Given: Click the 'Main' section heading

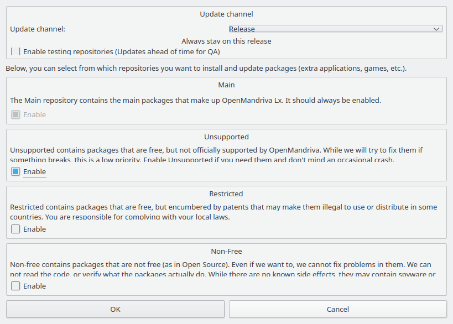Looking at the screenshot, I should click(x=226, y=85).
